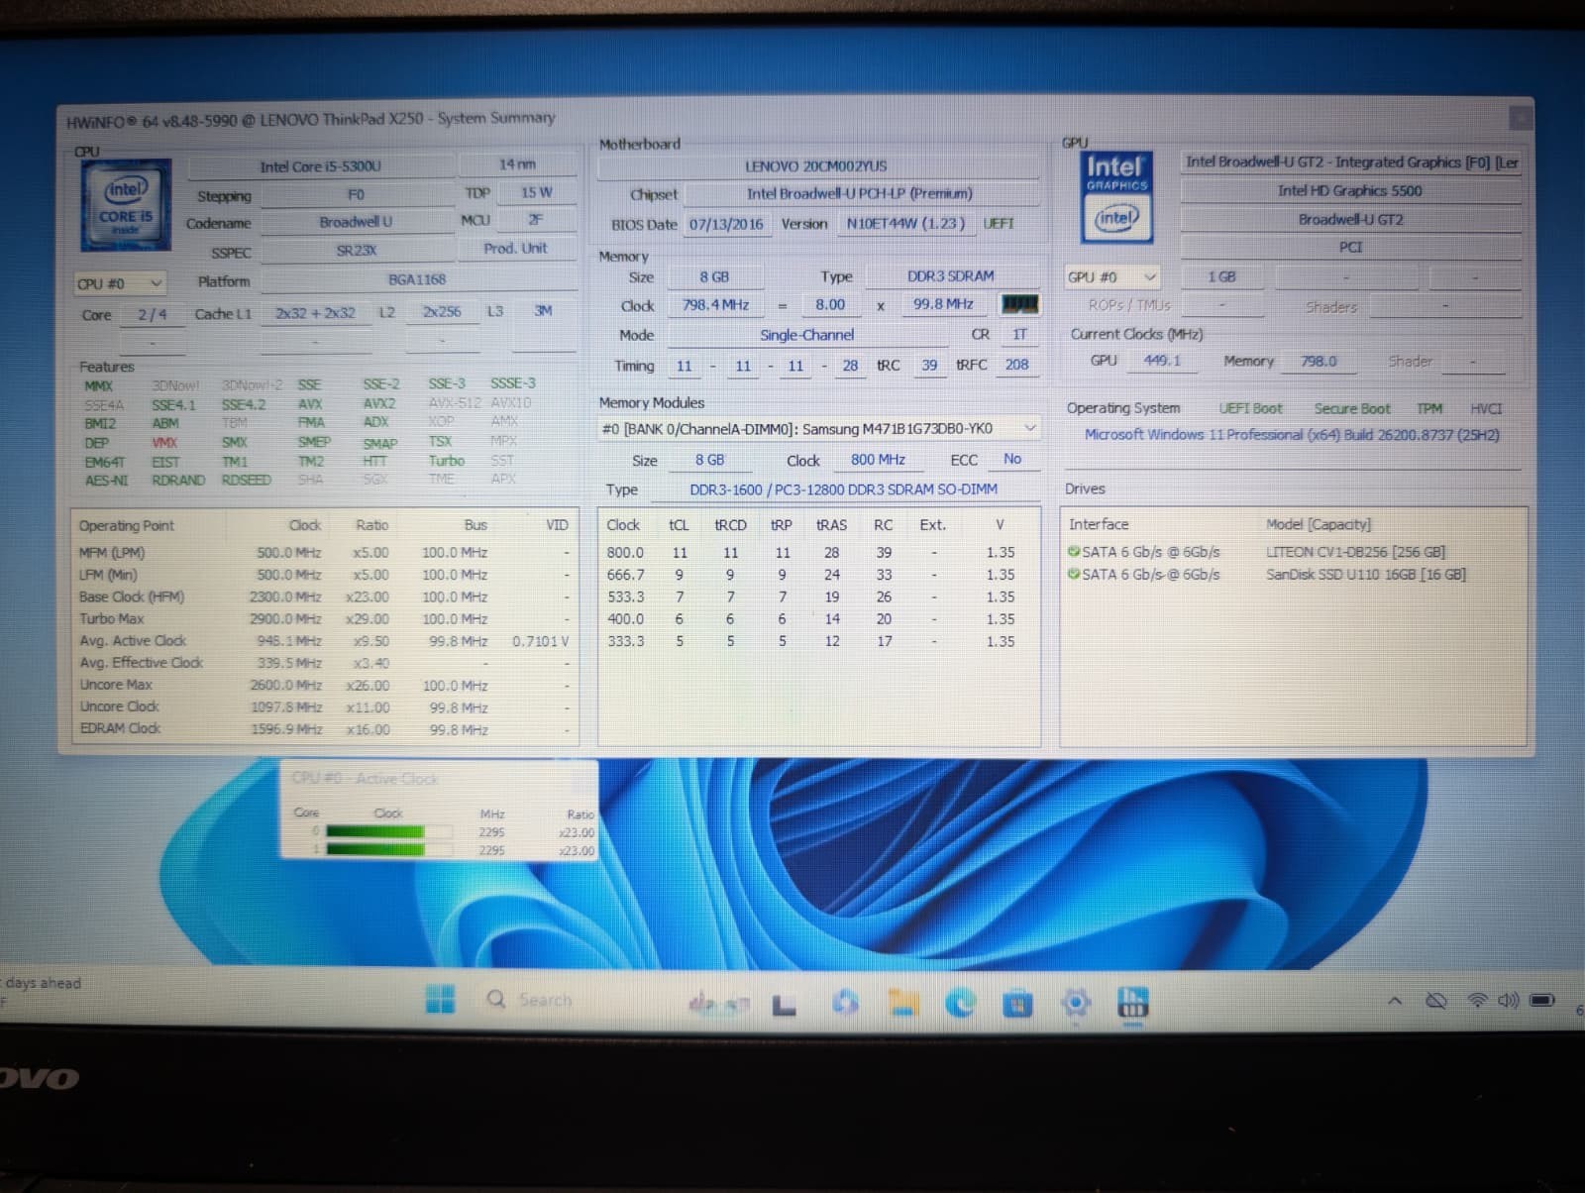Click the BIOS version N10ET44W (1.23) field
The image size is (1585, 1193).
pyautogui.click(x=905, y=223)
